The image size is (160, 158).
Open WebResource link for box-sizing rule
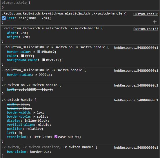tap(136, 148)
